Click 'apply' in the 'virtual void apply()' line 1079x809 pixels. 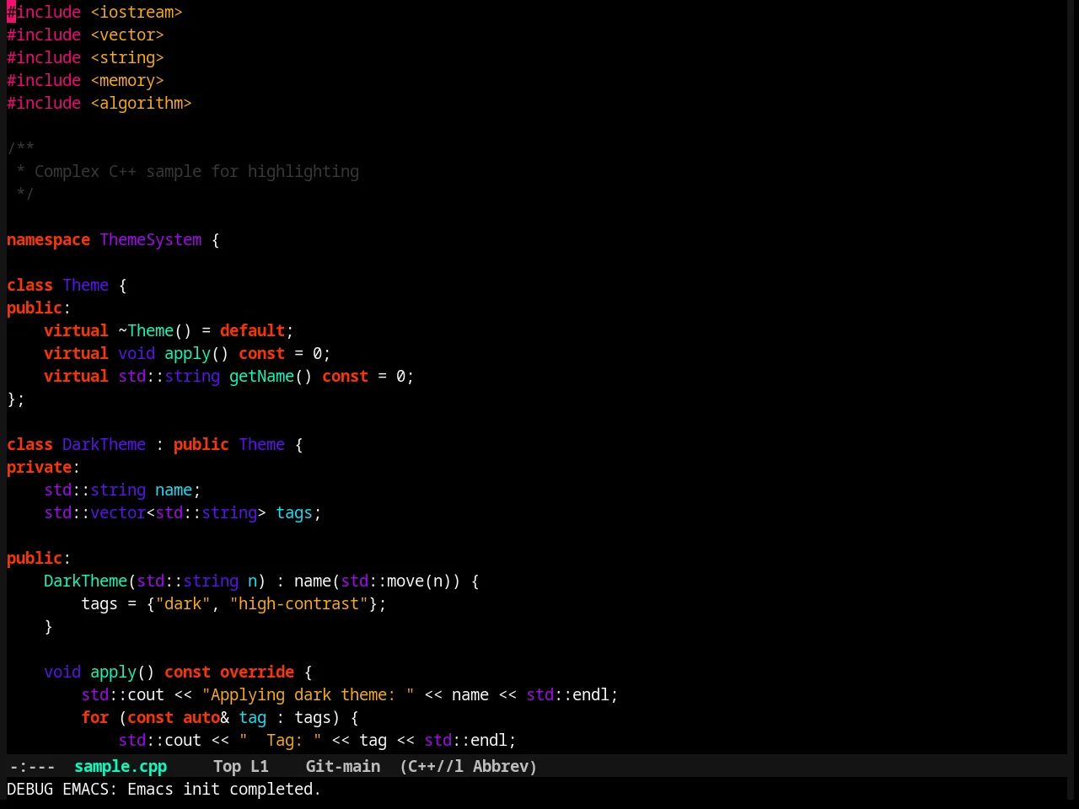click(187, 353)
